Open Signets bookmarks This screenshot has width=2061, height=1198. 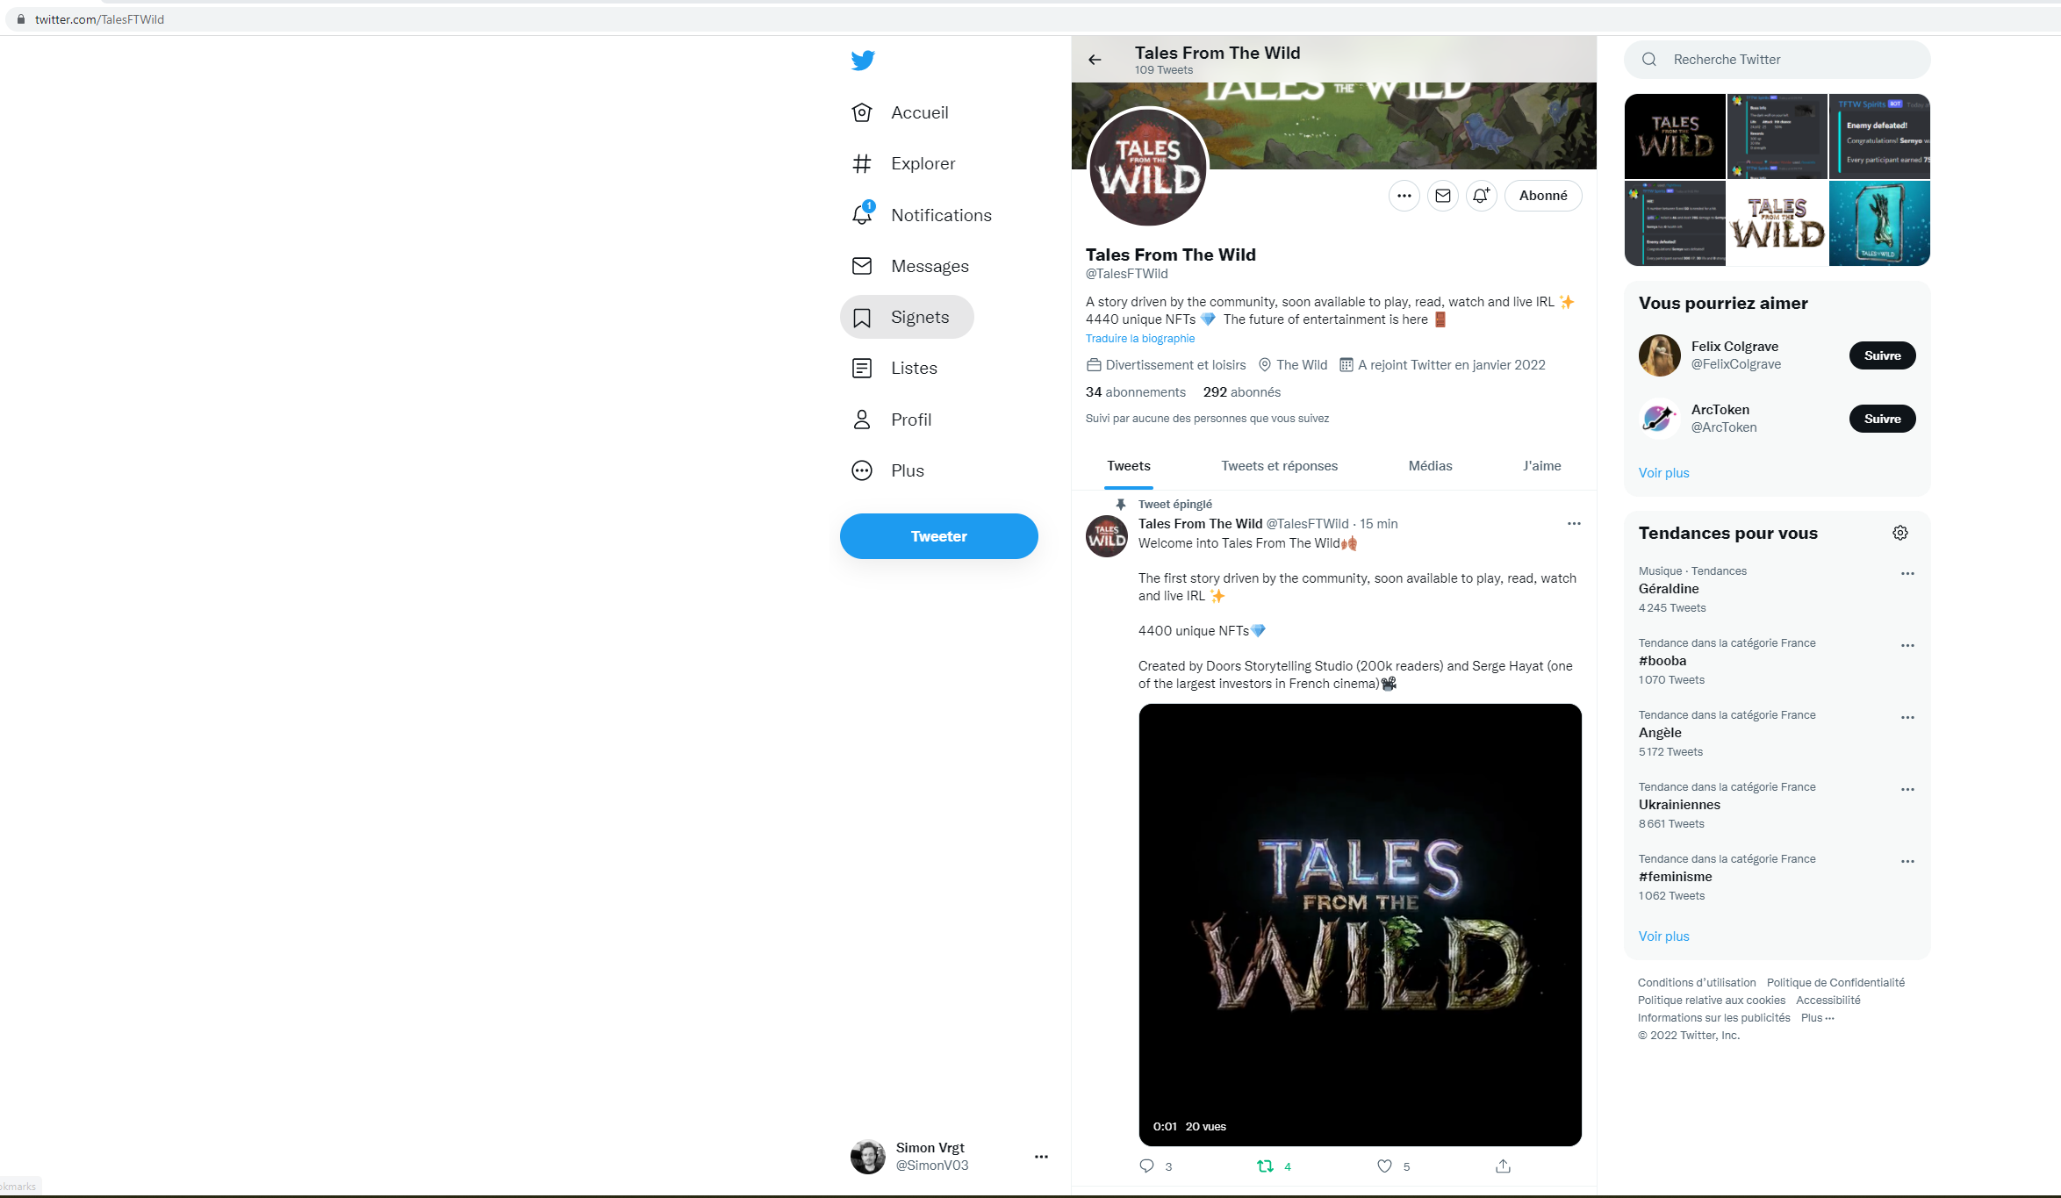pos(907,317)
